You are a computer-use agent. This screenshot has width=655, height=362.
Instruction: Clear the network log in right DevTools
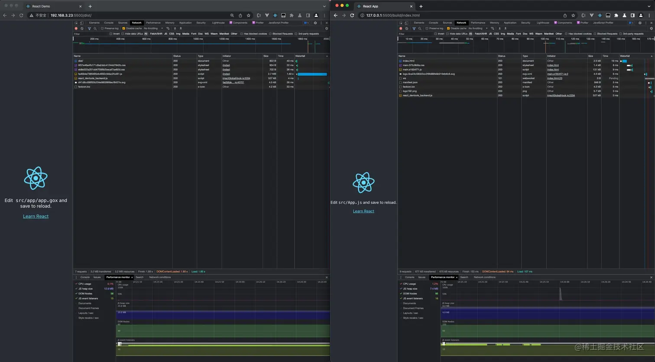[x=406, y=29]
